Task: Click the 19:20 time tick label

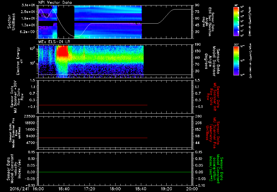Action: (166, 189)
